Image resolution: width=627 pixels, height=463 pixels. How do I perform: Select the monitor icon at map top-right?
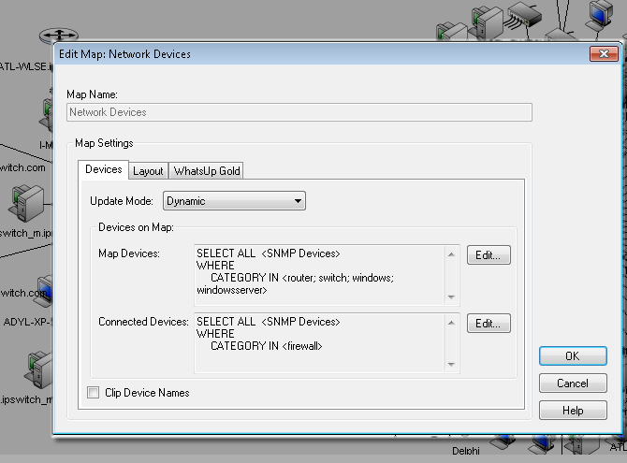[x=601, y=15]
